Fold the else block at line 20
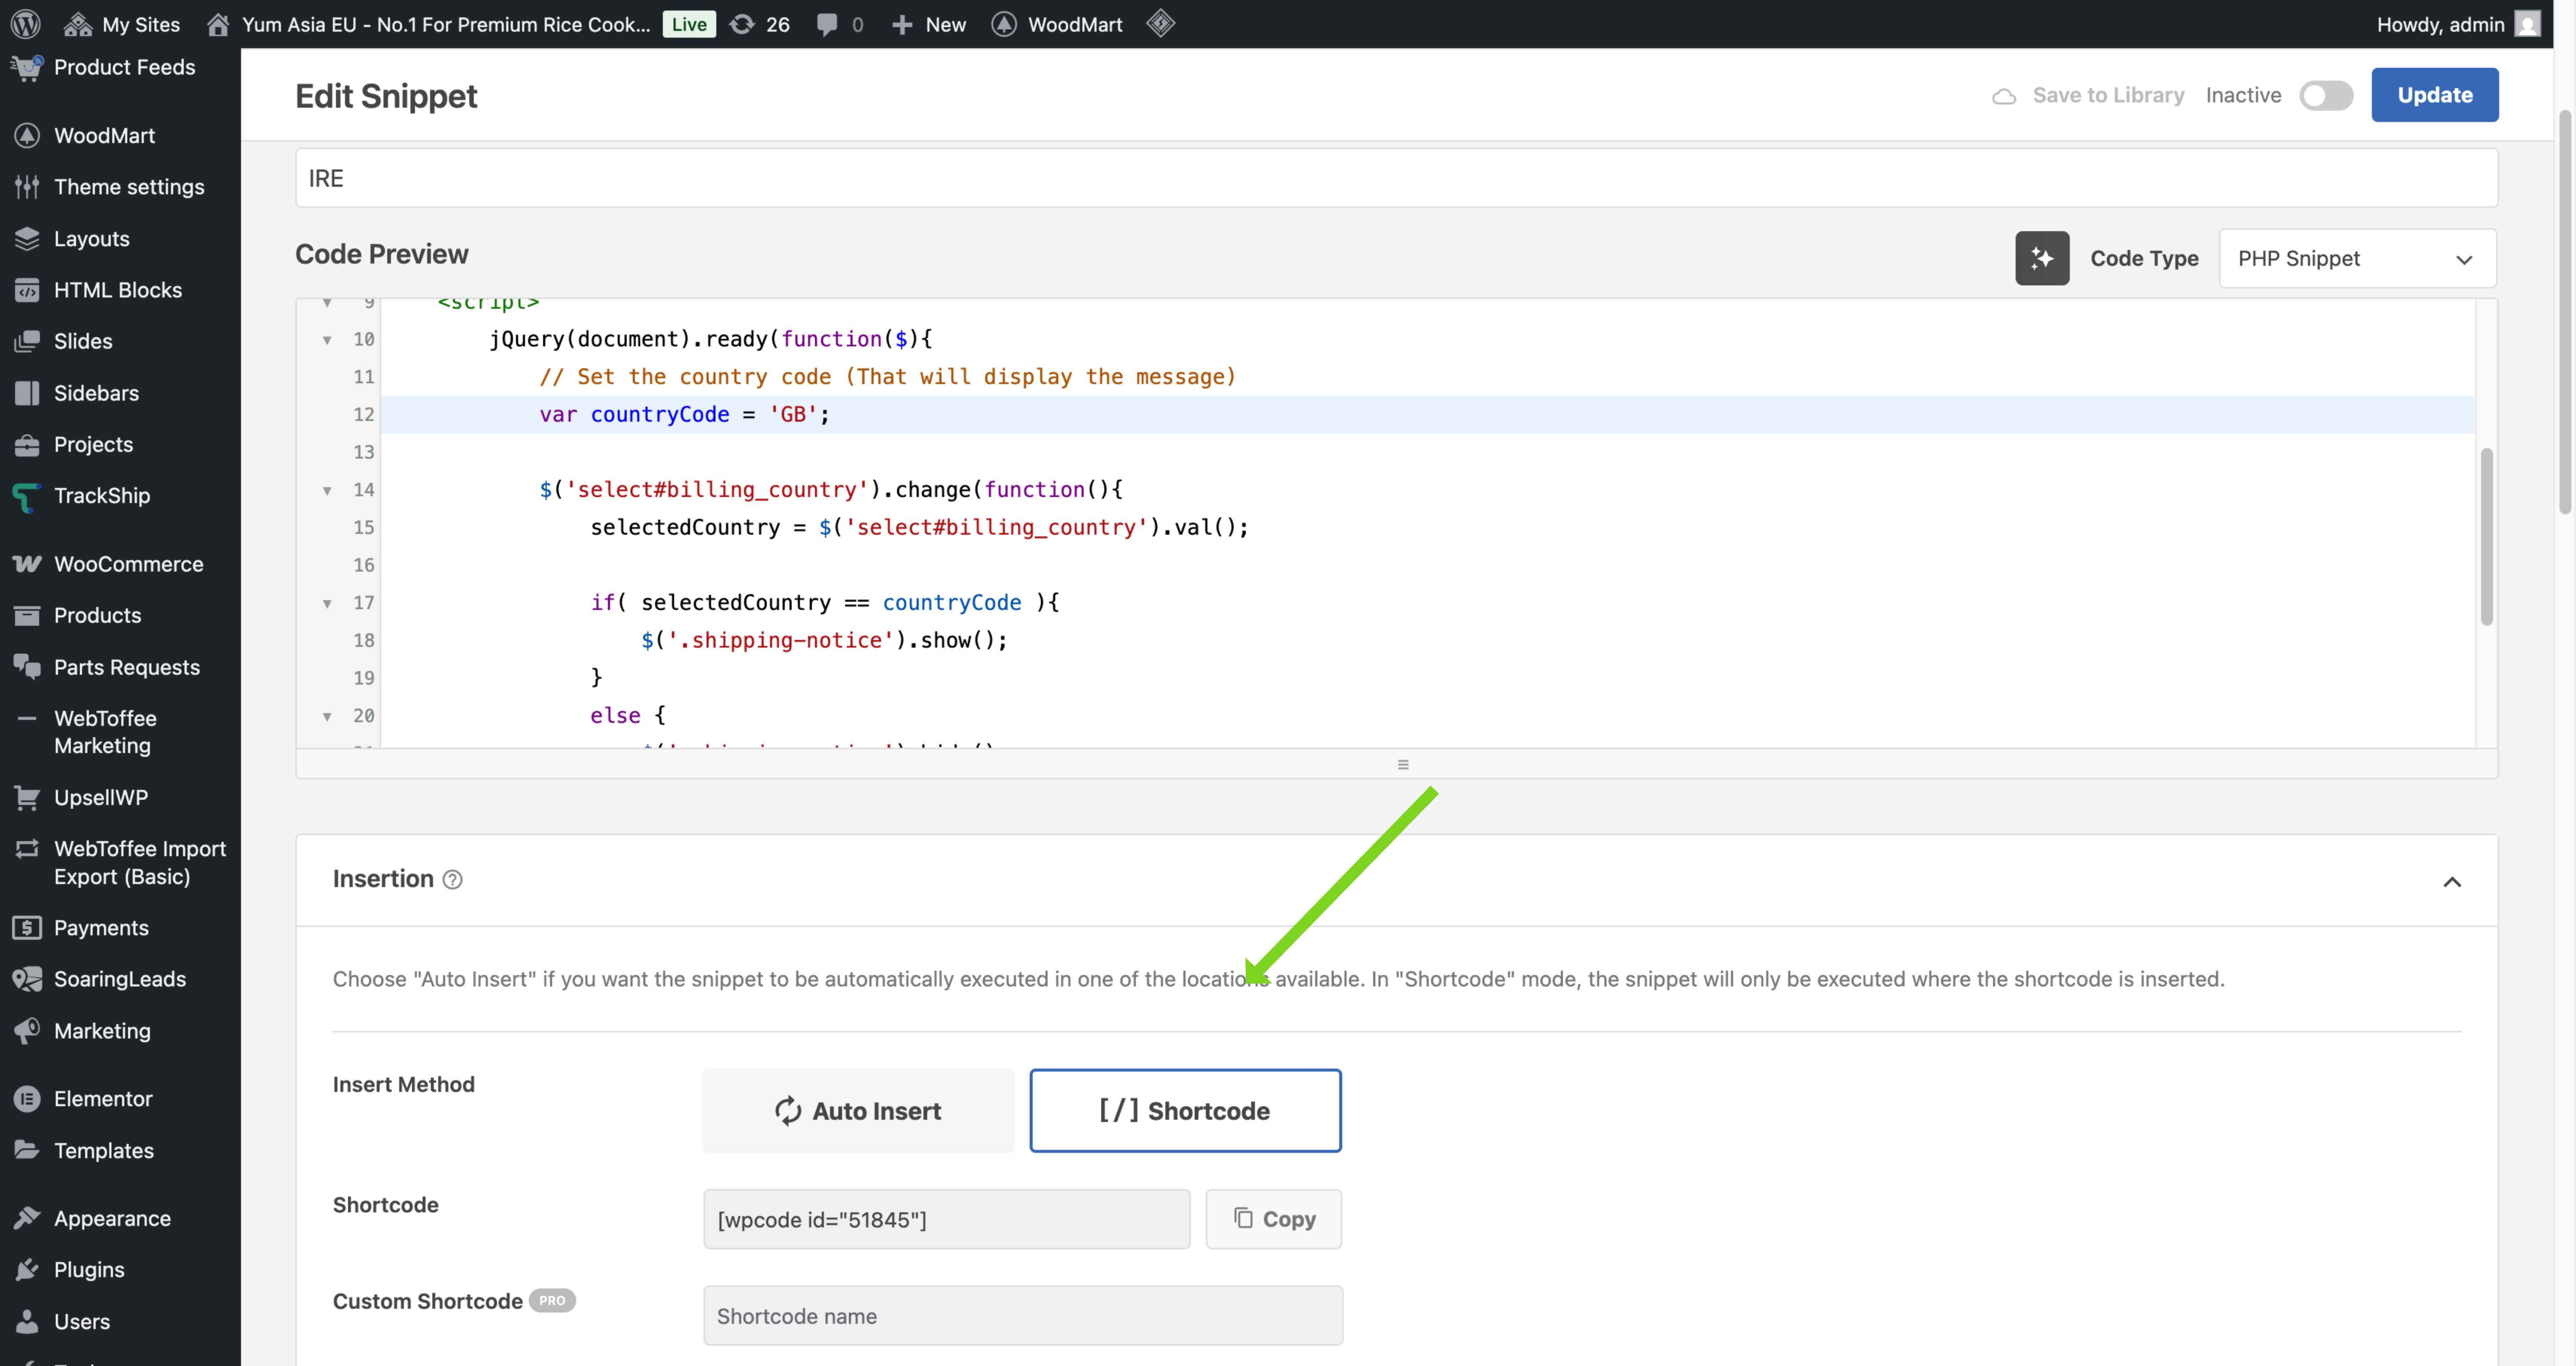This screenshot has height=1366, width=2576. tap(327, 716)
